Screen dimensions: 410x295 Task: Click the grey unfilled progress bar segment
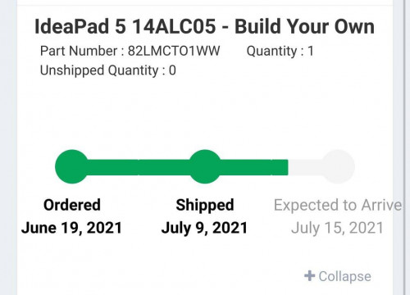305,167
